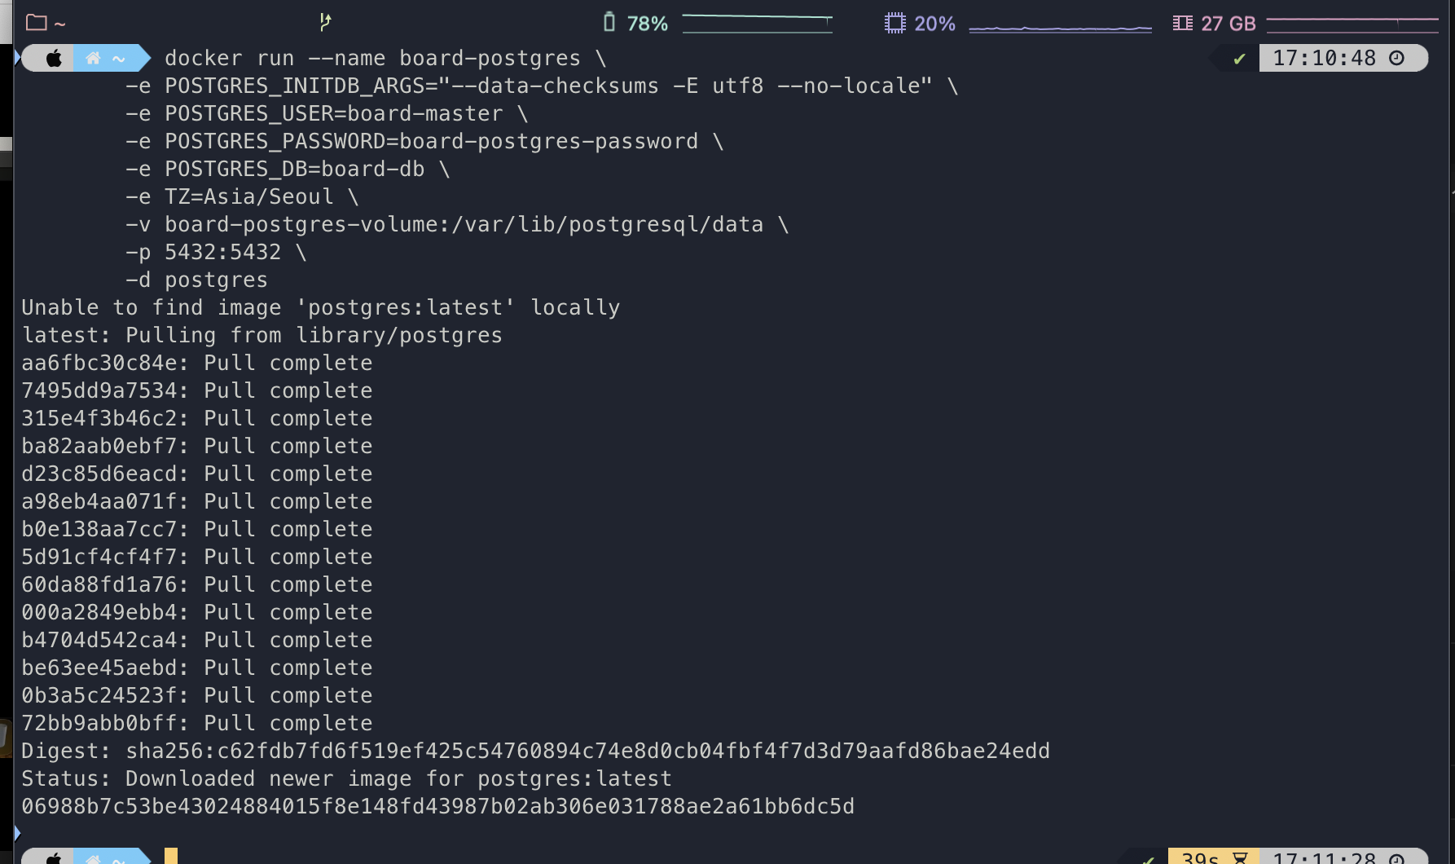Click the memory usage graph
This screenshot has height=864, width=1455.
tap(1352, 23)
